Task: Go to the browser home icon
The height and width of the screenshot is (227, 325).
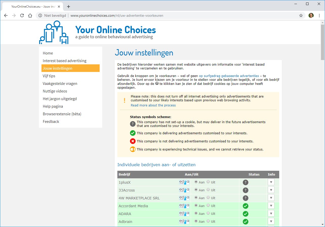Action: coord(30,15)
